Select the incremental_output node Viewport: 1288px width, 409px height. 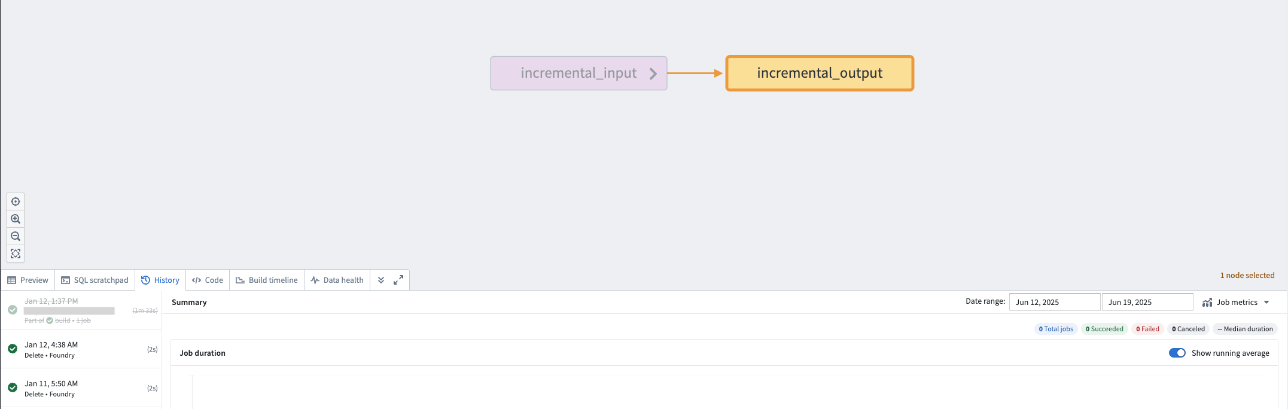(x=819, y=73)
